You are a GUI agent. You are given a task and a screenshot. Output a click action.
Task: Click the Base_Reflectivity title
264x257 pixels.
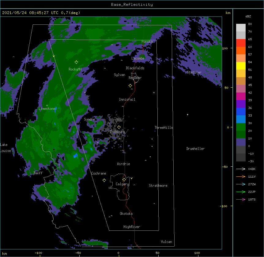[x=132, y=5]
